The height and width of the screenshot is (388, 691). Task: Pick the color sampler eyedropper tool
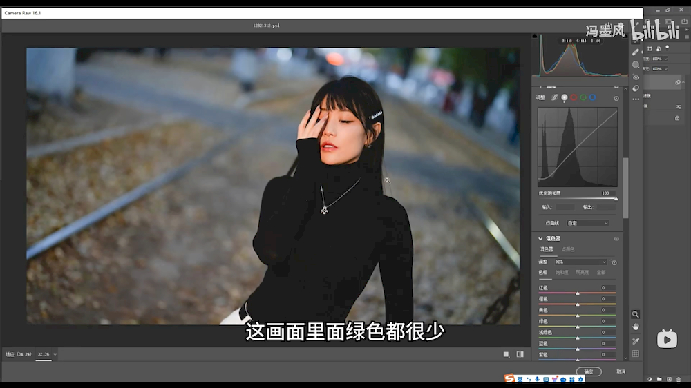click(x=636, y=340)
